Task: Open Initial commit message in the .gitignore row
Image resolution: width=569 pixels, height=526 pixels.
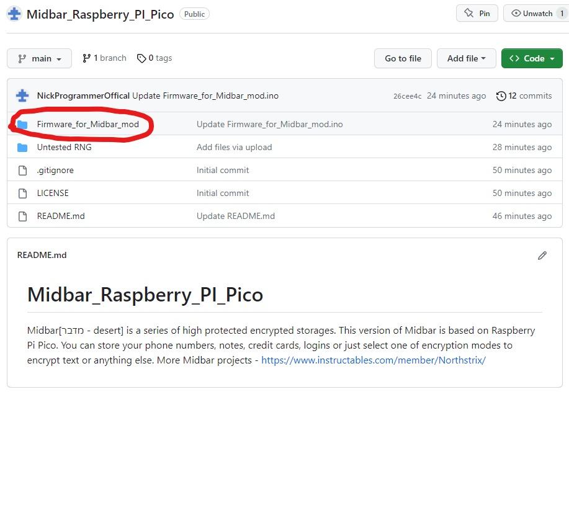Action: click(x=223, y=170)
